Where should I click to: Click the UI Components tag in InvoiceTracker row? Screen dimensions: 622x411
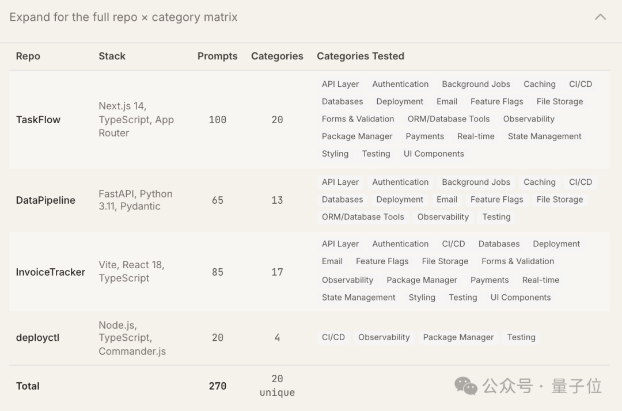click(x=520, y=298)
